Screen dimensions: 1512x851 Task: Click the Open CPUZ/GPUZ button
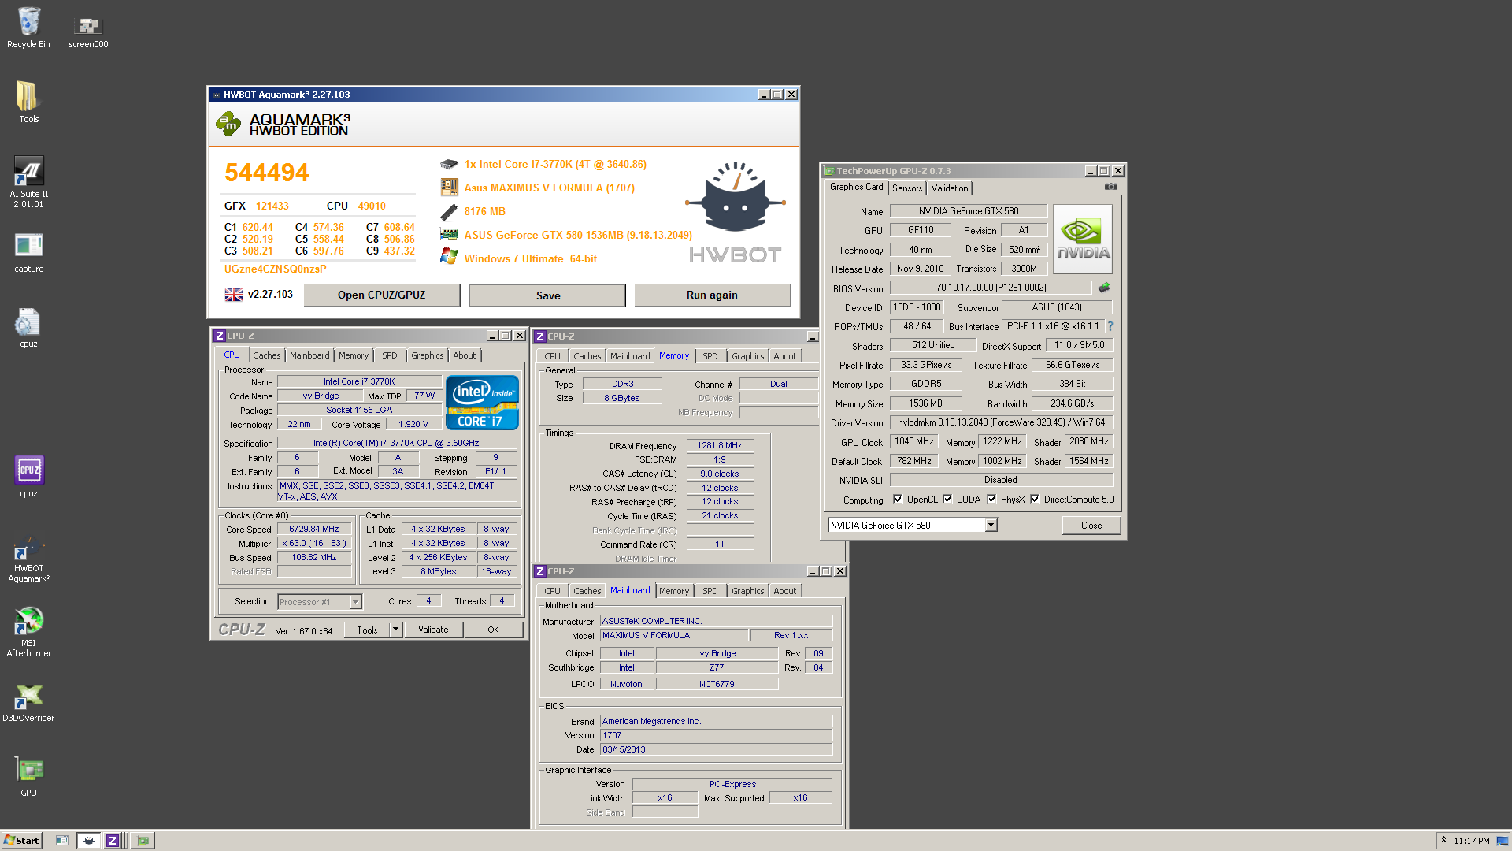click(381, 295)
